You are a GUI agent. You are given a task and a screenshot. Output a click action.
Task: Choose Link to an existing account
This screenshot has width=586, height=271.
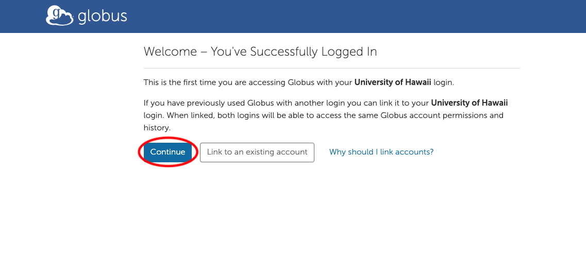(257, 152)
